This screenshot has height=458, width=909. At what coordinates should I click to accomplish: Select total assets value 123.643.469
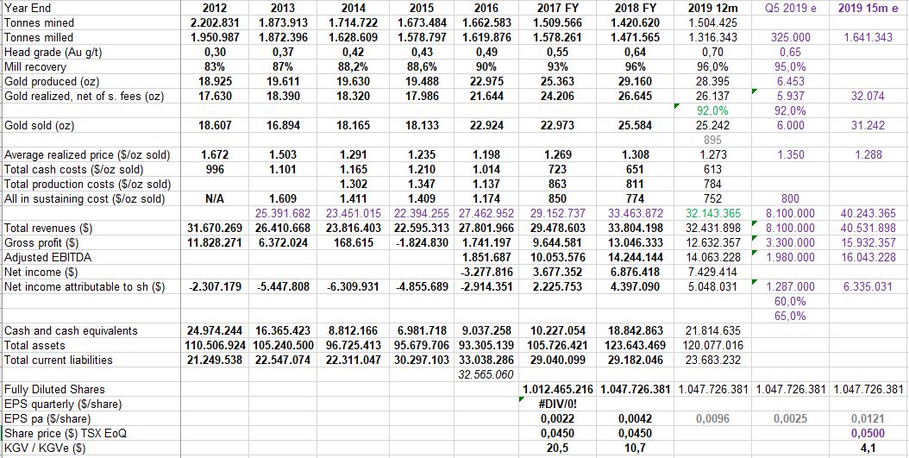click(636, 346)
